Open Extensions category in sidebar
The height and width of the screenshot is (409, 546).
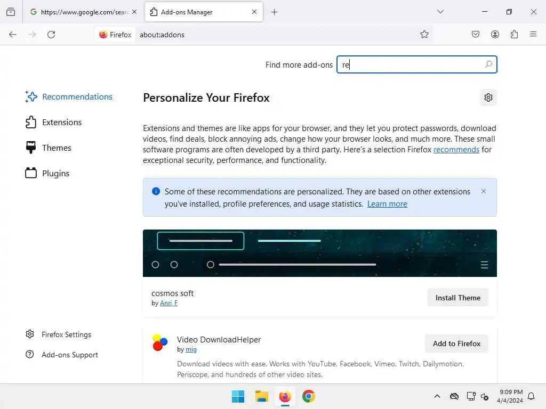(54, 122)
